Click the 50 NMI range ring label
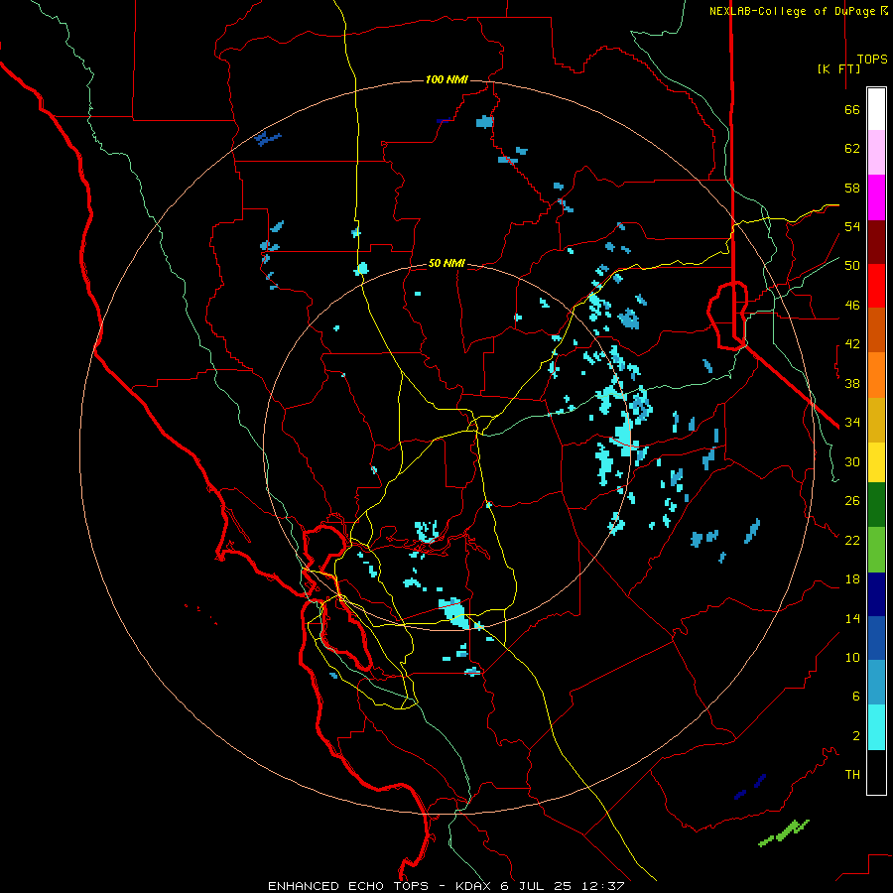The width and height of the screenshot is (893, 893). (446, 263)
